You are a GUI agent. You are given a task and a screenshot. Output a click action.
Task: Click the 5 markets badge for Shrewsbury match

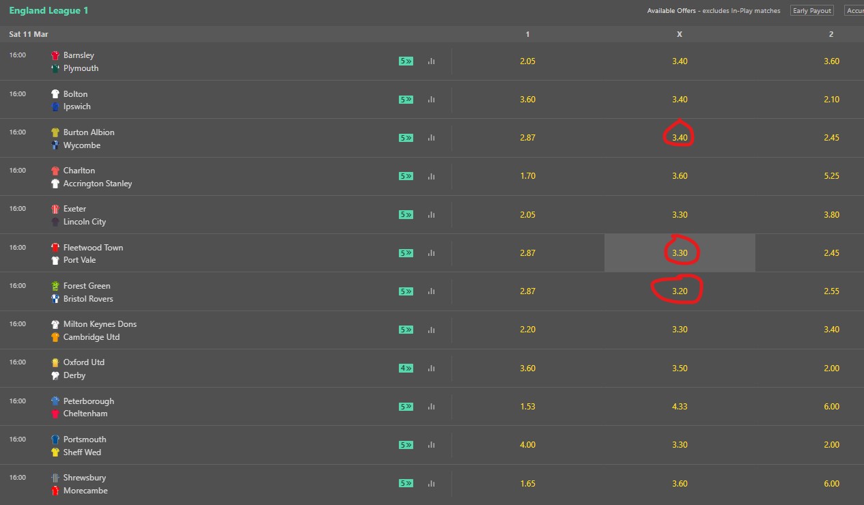406,484
